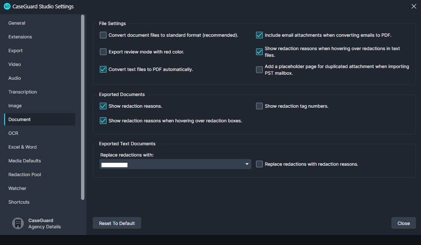Disable Include email attachments when converting emails

point(259,35)
